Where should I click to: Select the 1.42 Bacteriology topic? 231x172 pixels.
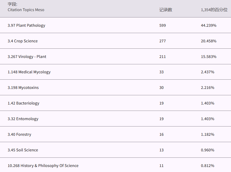(24, 103)
